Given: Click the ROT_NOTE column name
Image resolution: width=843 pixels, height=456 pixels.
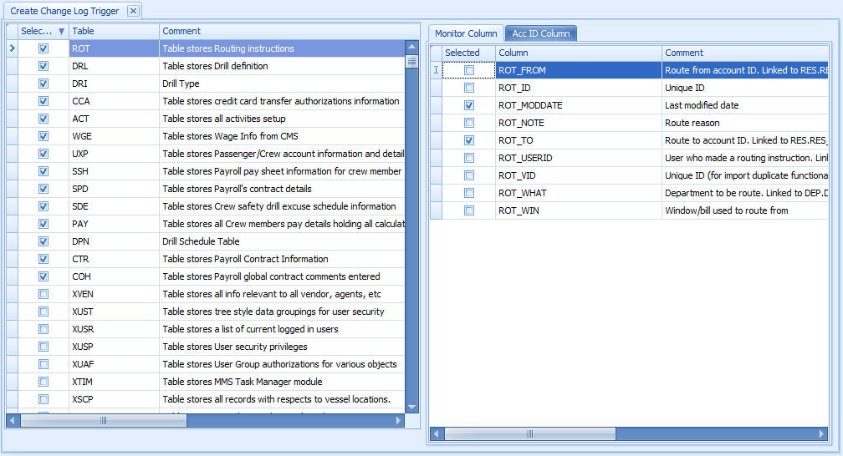Looking at the screenshot, I should pyautogui.click(x=521, y=123).
